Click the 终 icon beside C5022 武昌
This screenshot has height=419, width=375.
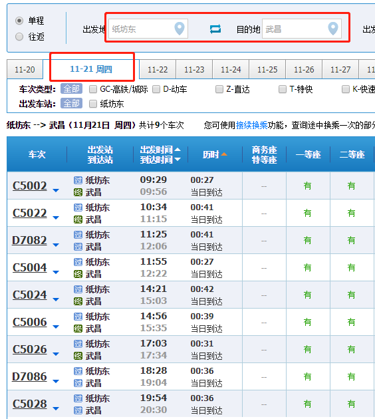pos(78,219)
